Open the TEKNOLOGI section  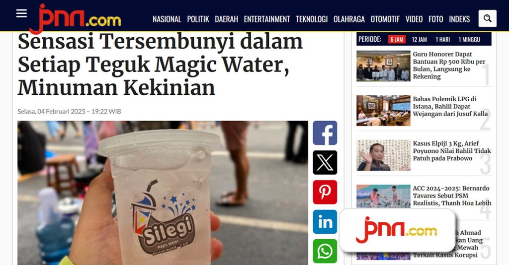312,19
